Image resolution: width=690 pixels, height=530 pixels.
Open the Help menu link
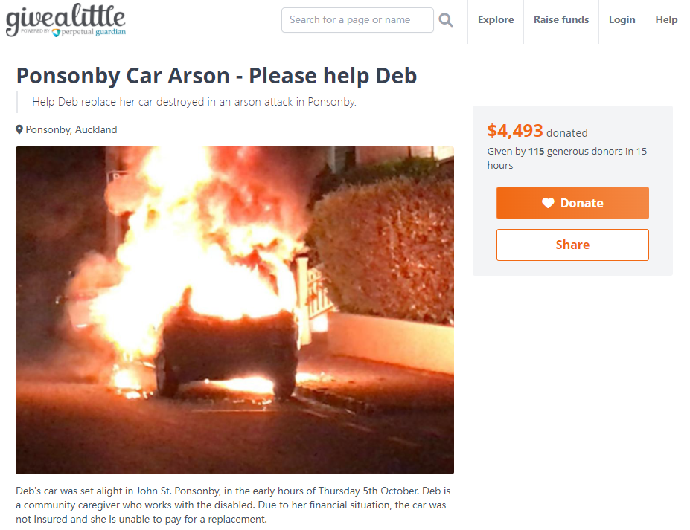click(x=666, y=20)
